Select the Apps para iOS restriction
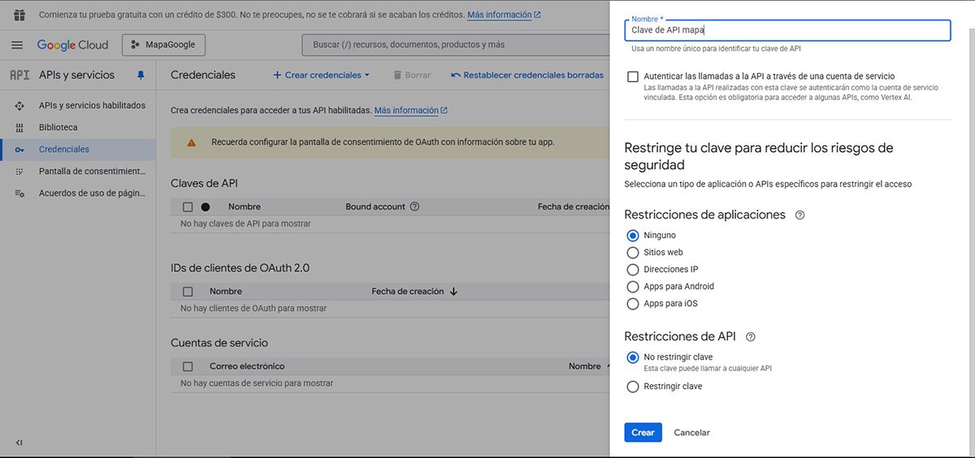The height and width of the screenshot is (458, 975). (x=633, y=304)
